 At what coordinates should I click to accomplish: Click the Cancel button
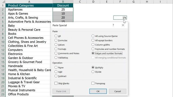pos(118,91)
